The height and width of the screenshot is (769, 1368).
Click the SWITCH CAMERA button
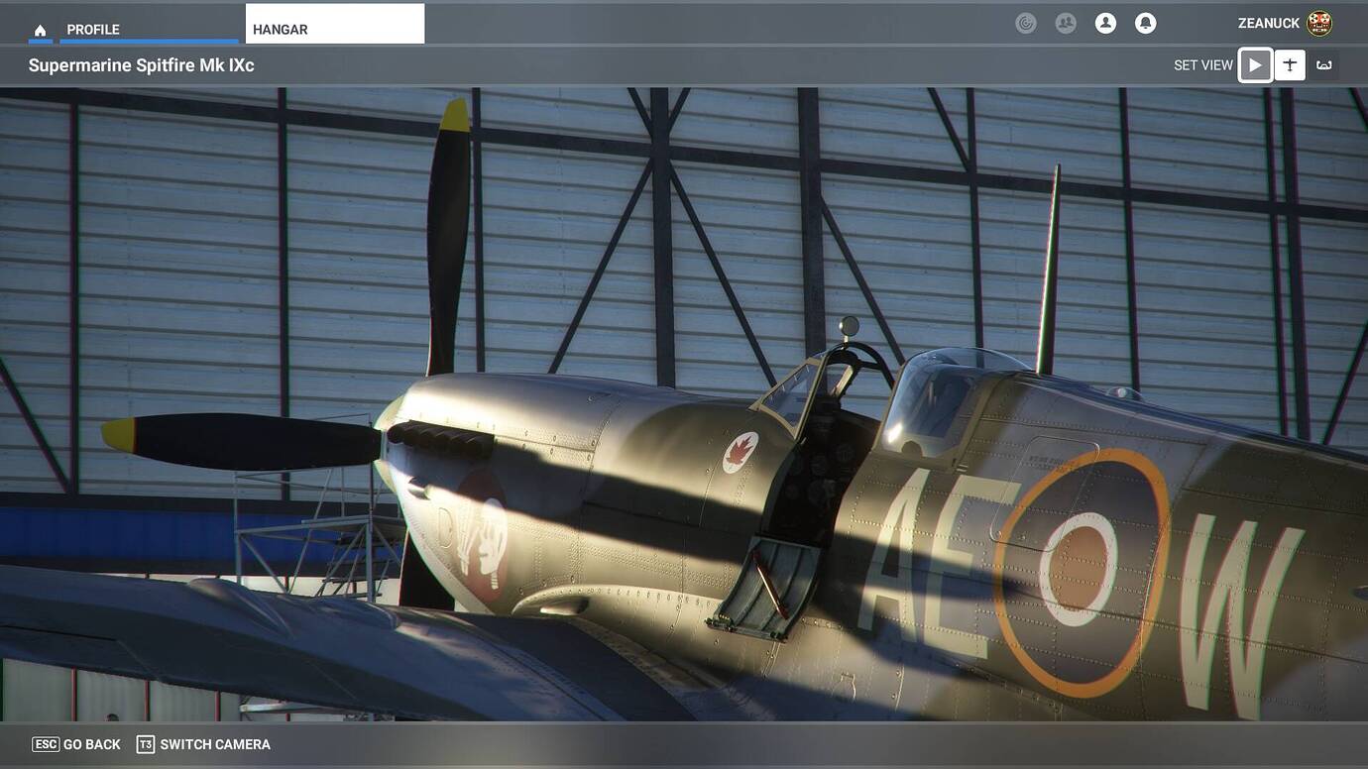pos(203,743)
